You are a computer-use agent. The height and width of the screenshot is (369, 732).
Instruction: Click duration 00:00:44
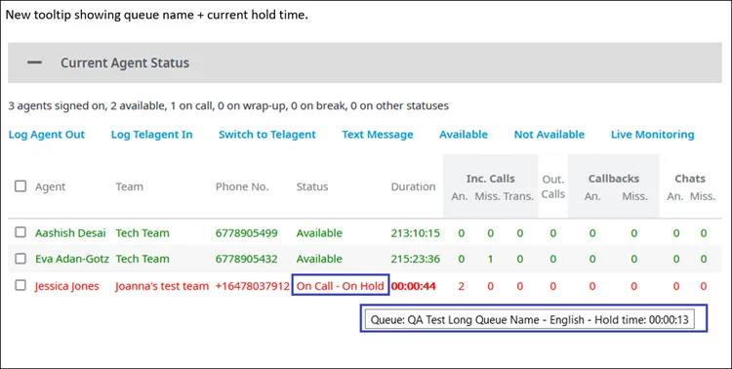click(x=414, y=286)
